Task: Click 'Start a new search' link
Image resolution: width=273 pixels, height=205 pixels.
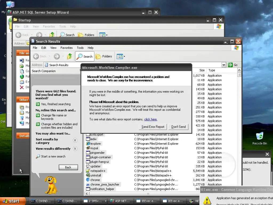Action: [51, 156]
